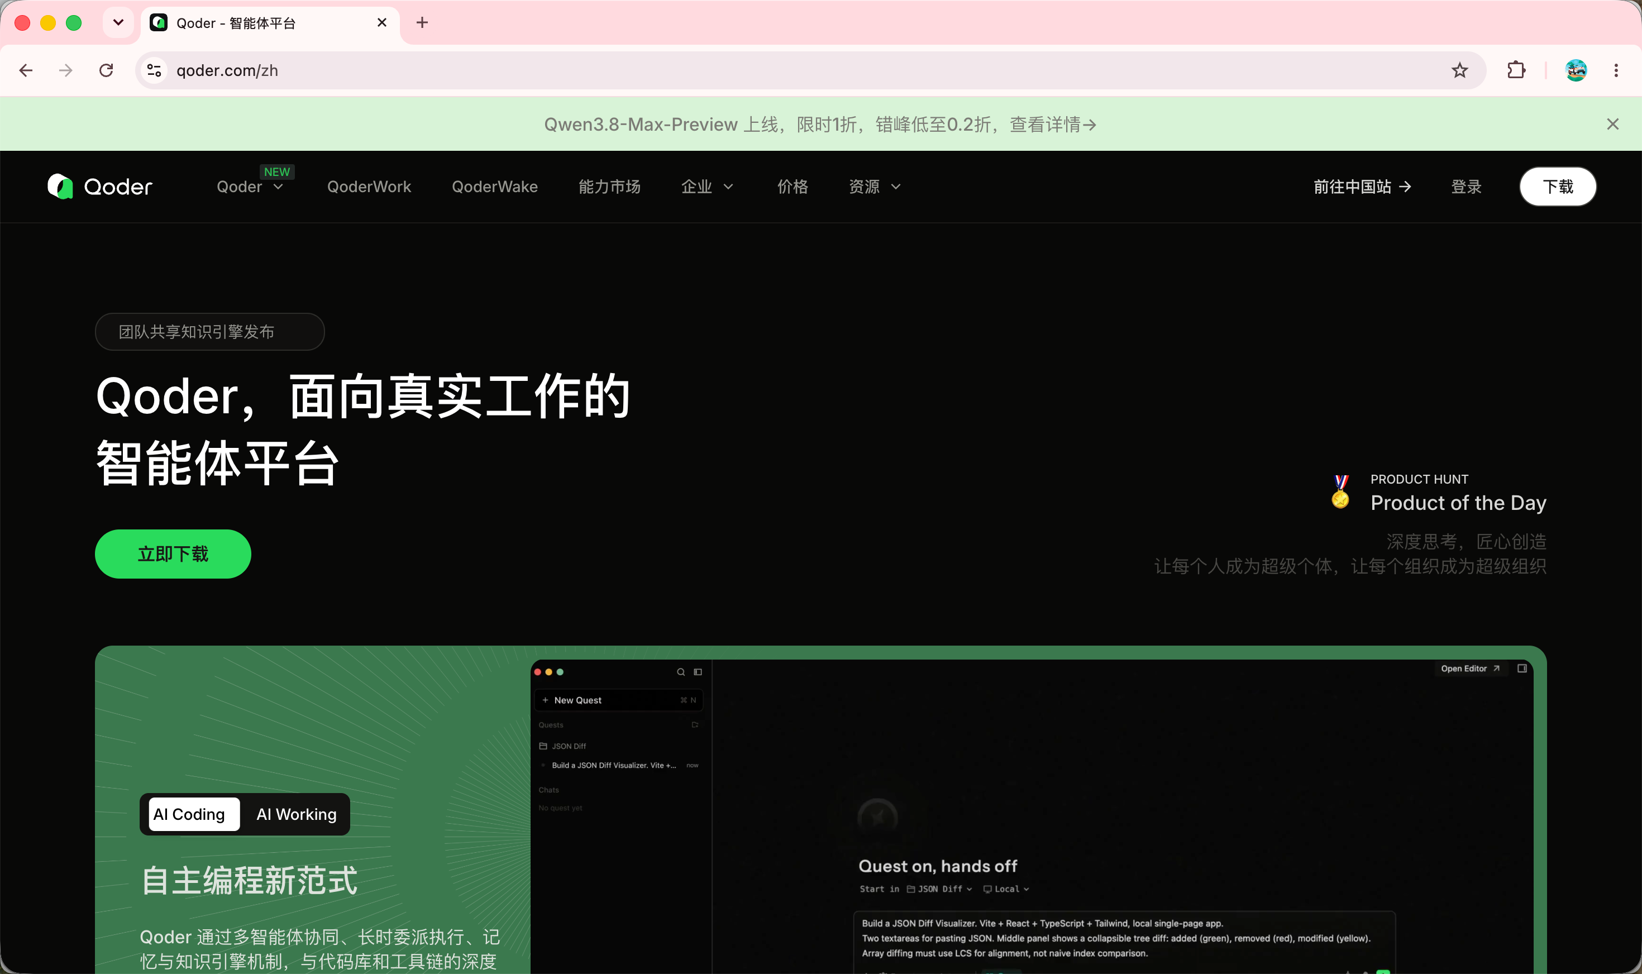Viewport: 1642px width, 974px height.
Task: Click the 登录 login link
Action: (x=1466, y=187)
